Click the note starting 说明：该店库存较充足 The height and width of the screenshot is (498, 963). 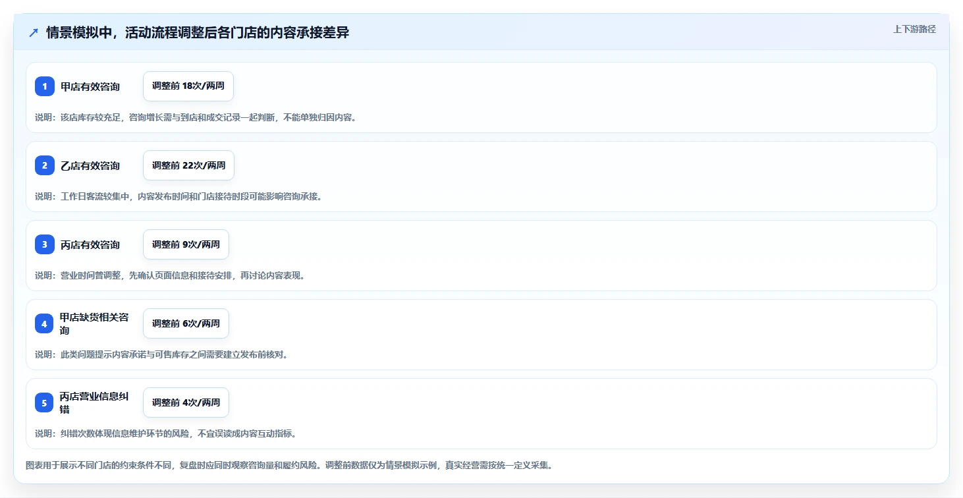[x=196, y=117]
